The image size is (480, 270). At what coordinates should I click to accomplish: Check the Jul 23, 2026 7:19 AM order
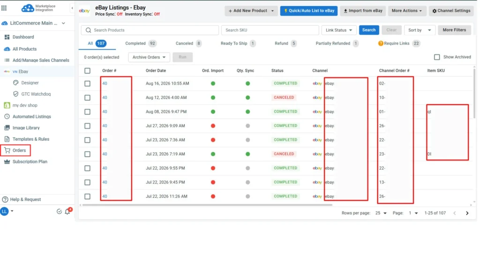(88, 154)
